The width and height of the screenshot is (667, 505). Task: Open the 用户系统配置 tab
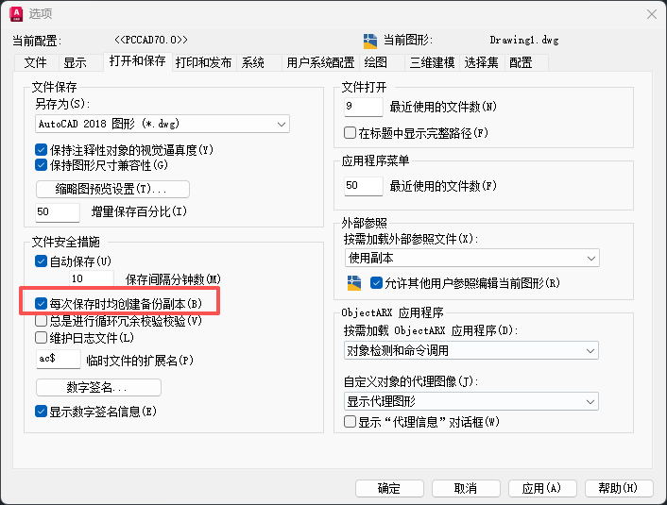[320, 63]
